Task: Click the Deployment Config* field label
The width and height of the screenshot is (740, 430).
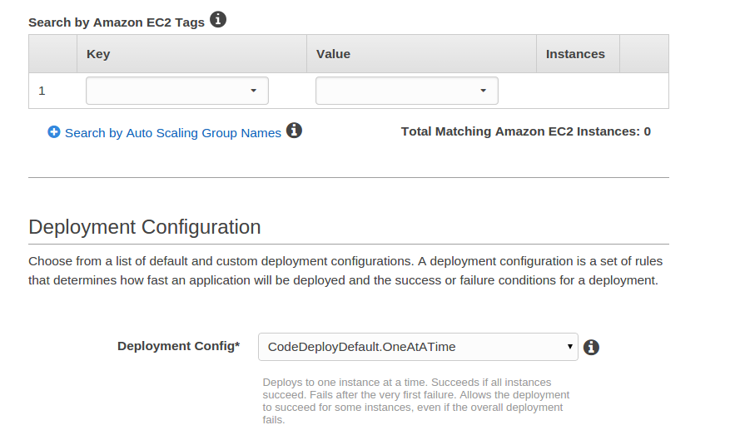Action: tap(178, 346)
